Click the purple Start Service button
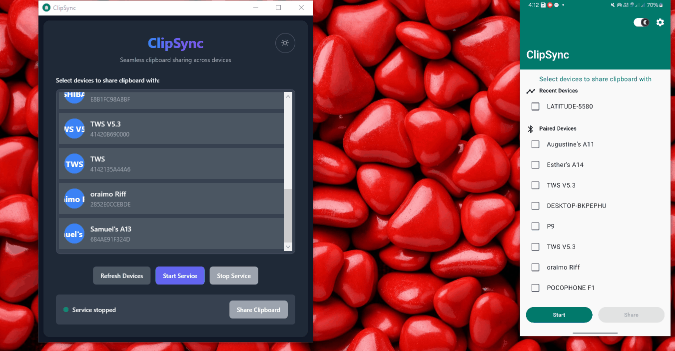This screenshot has width=675, height=351. pos(180,275)
